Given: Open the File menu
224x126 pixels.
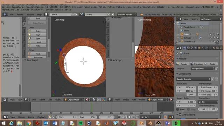Looking at the screenshot, I should [12, 14].
